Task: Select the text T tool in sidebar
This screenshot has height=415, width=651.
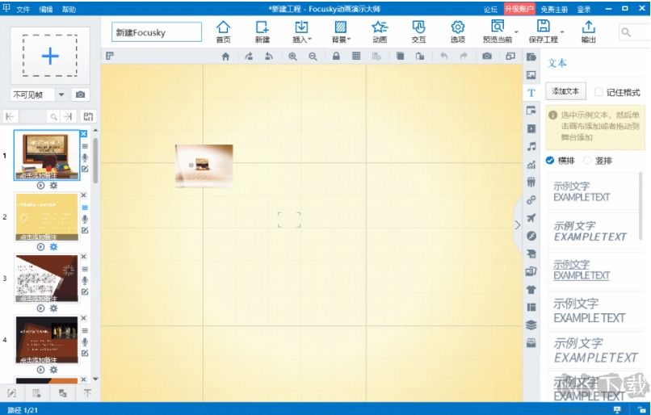Action: pyautogui.click(x=531, y=93)
